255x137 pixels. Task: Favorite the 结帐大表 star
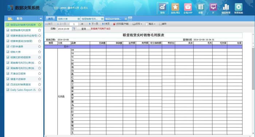[x=39, y=52]
